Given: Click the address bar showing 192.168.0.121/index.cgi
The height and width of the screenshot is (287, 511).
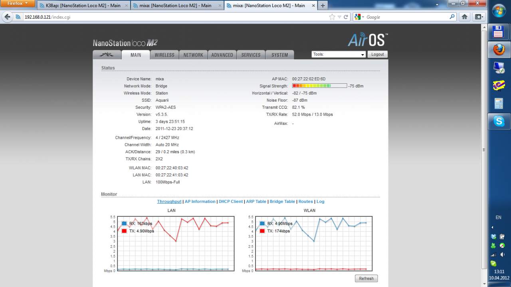Looking at the screenshot, I should point(176,17).
